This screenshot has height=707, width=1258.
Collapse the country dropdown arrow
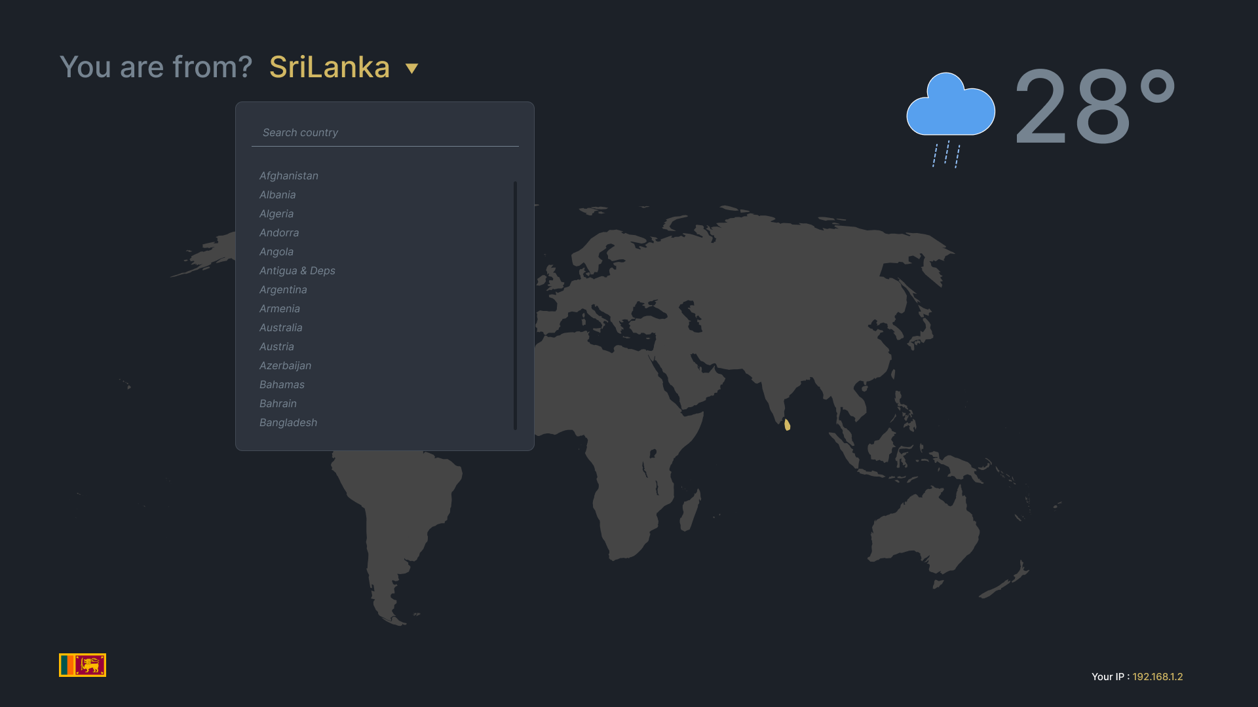[411, 68]
